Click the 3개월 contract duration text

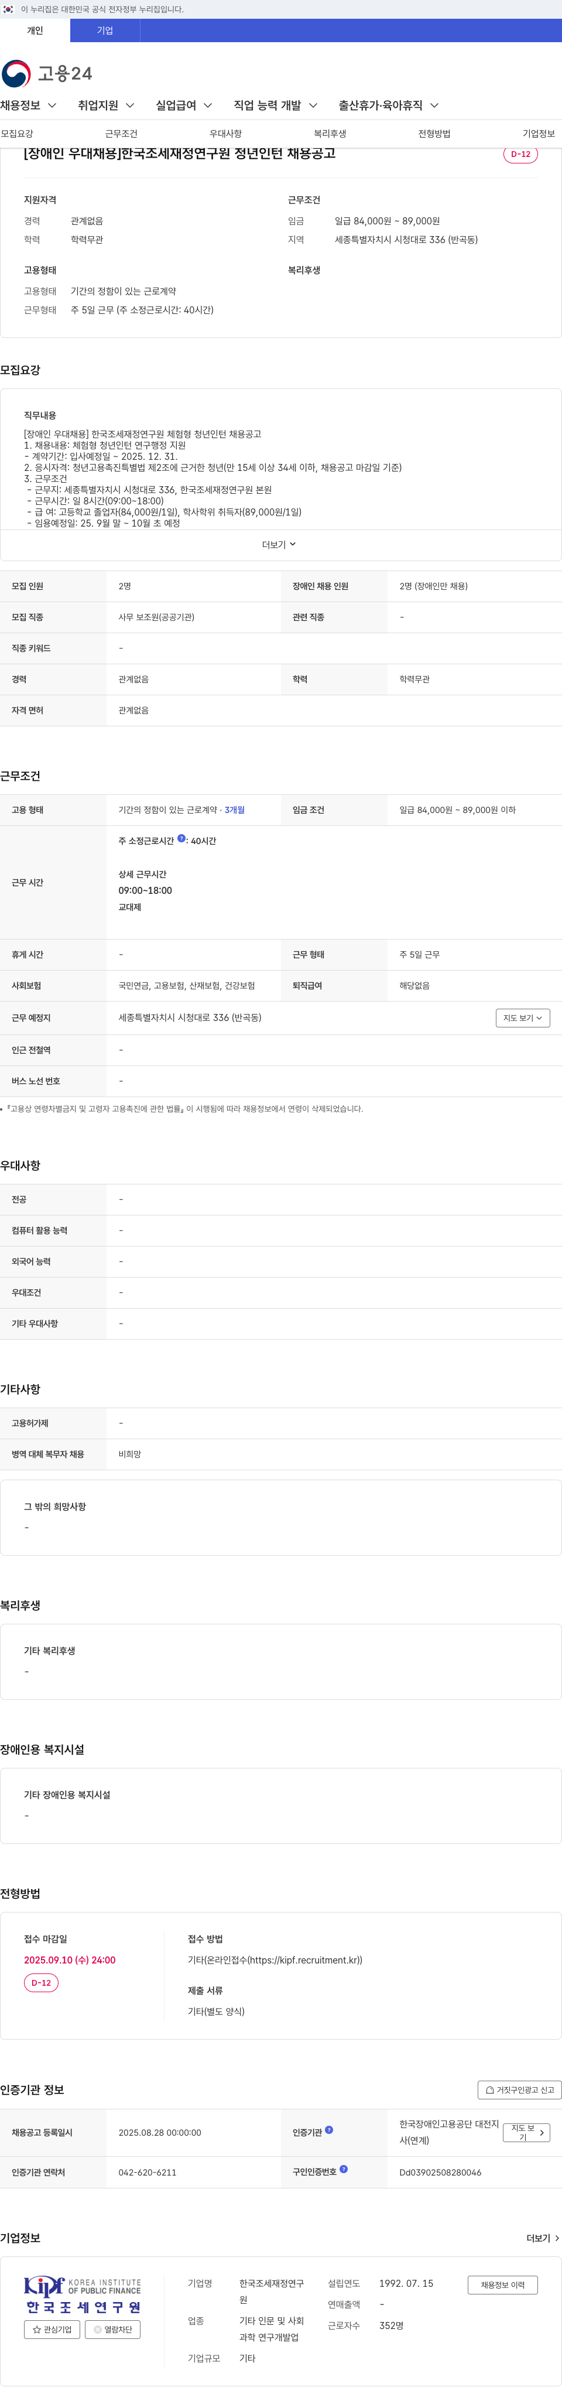[x=234, y=810]
